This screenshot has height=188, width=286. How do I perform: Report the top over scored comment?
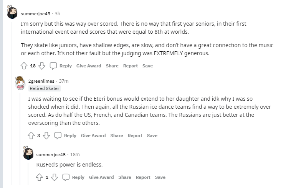[131, 66]
